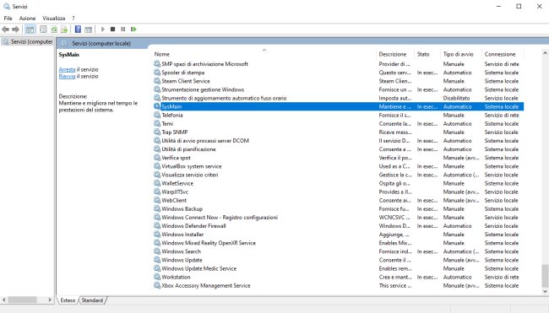Open the ? help menu

(73, 19)
